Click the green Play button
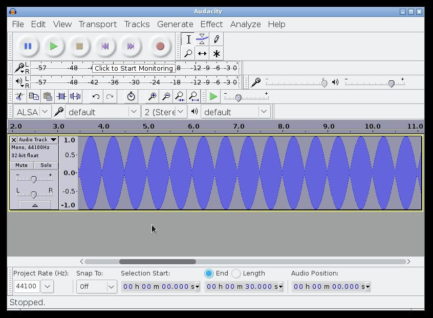 [53, 46]
